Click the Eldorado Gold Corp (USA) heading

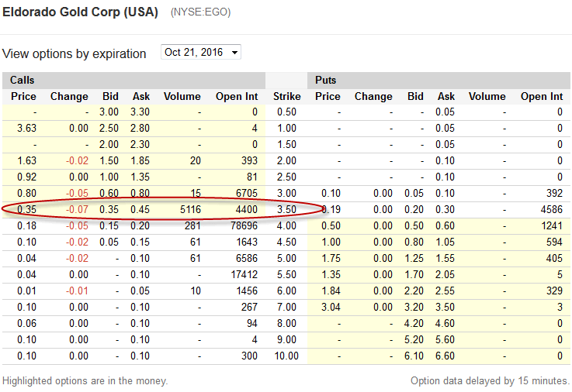pyautogui.click(x=80, y=12)
